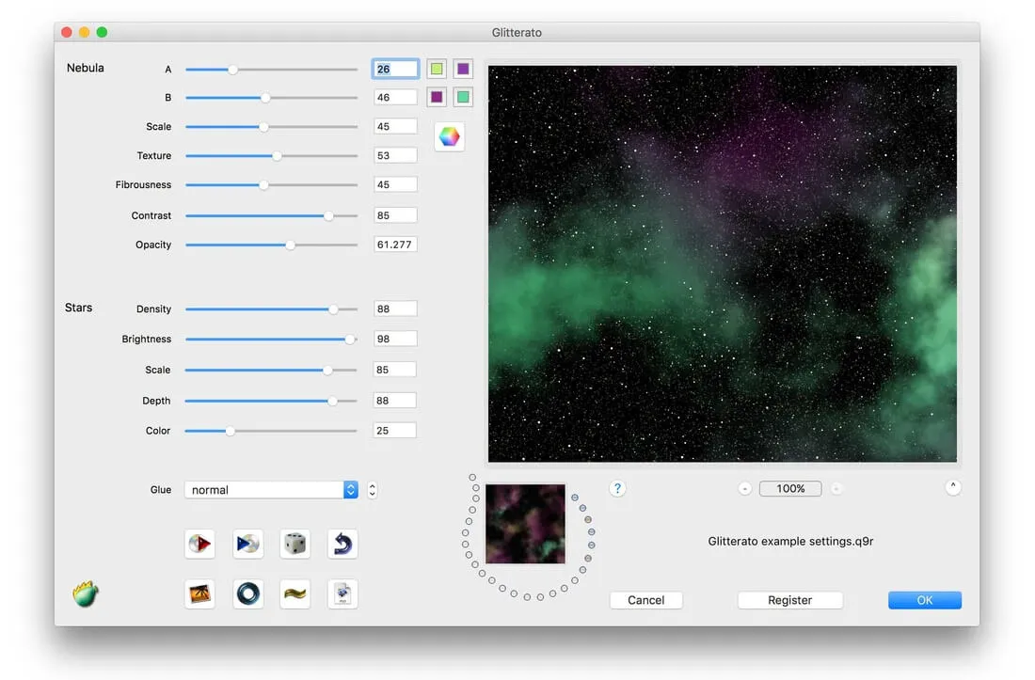
Task: Click the undo arrow icon
Action: click(x=342, y=544)
